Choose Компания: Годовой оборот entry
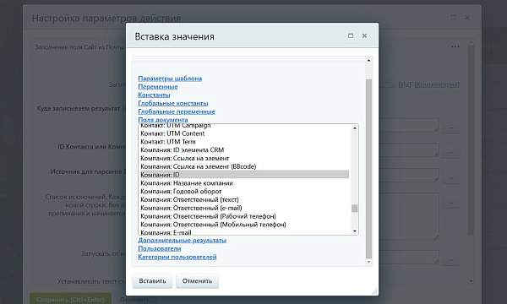Viewport: 507px width, 304px height. pos(244,191)
